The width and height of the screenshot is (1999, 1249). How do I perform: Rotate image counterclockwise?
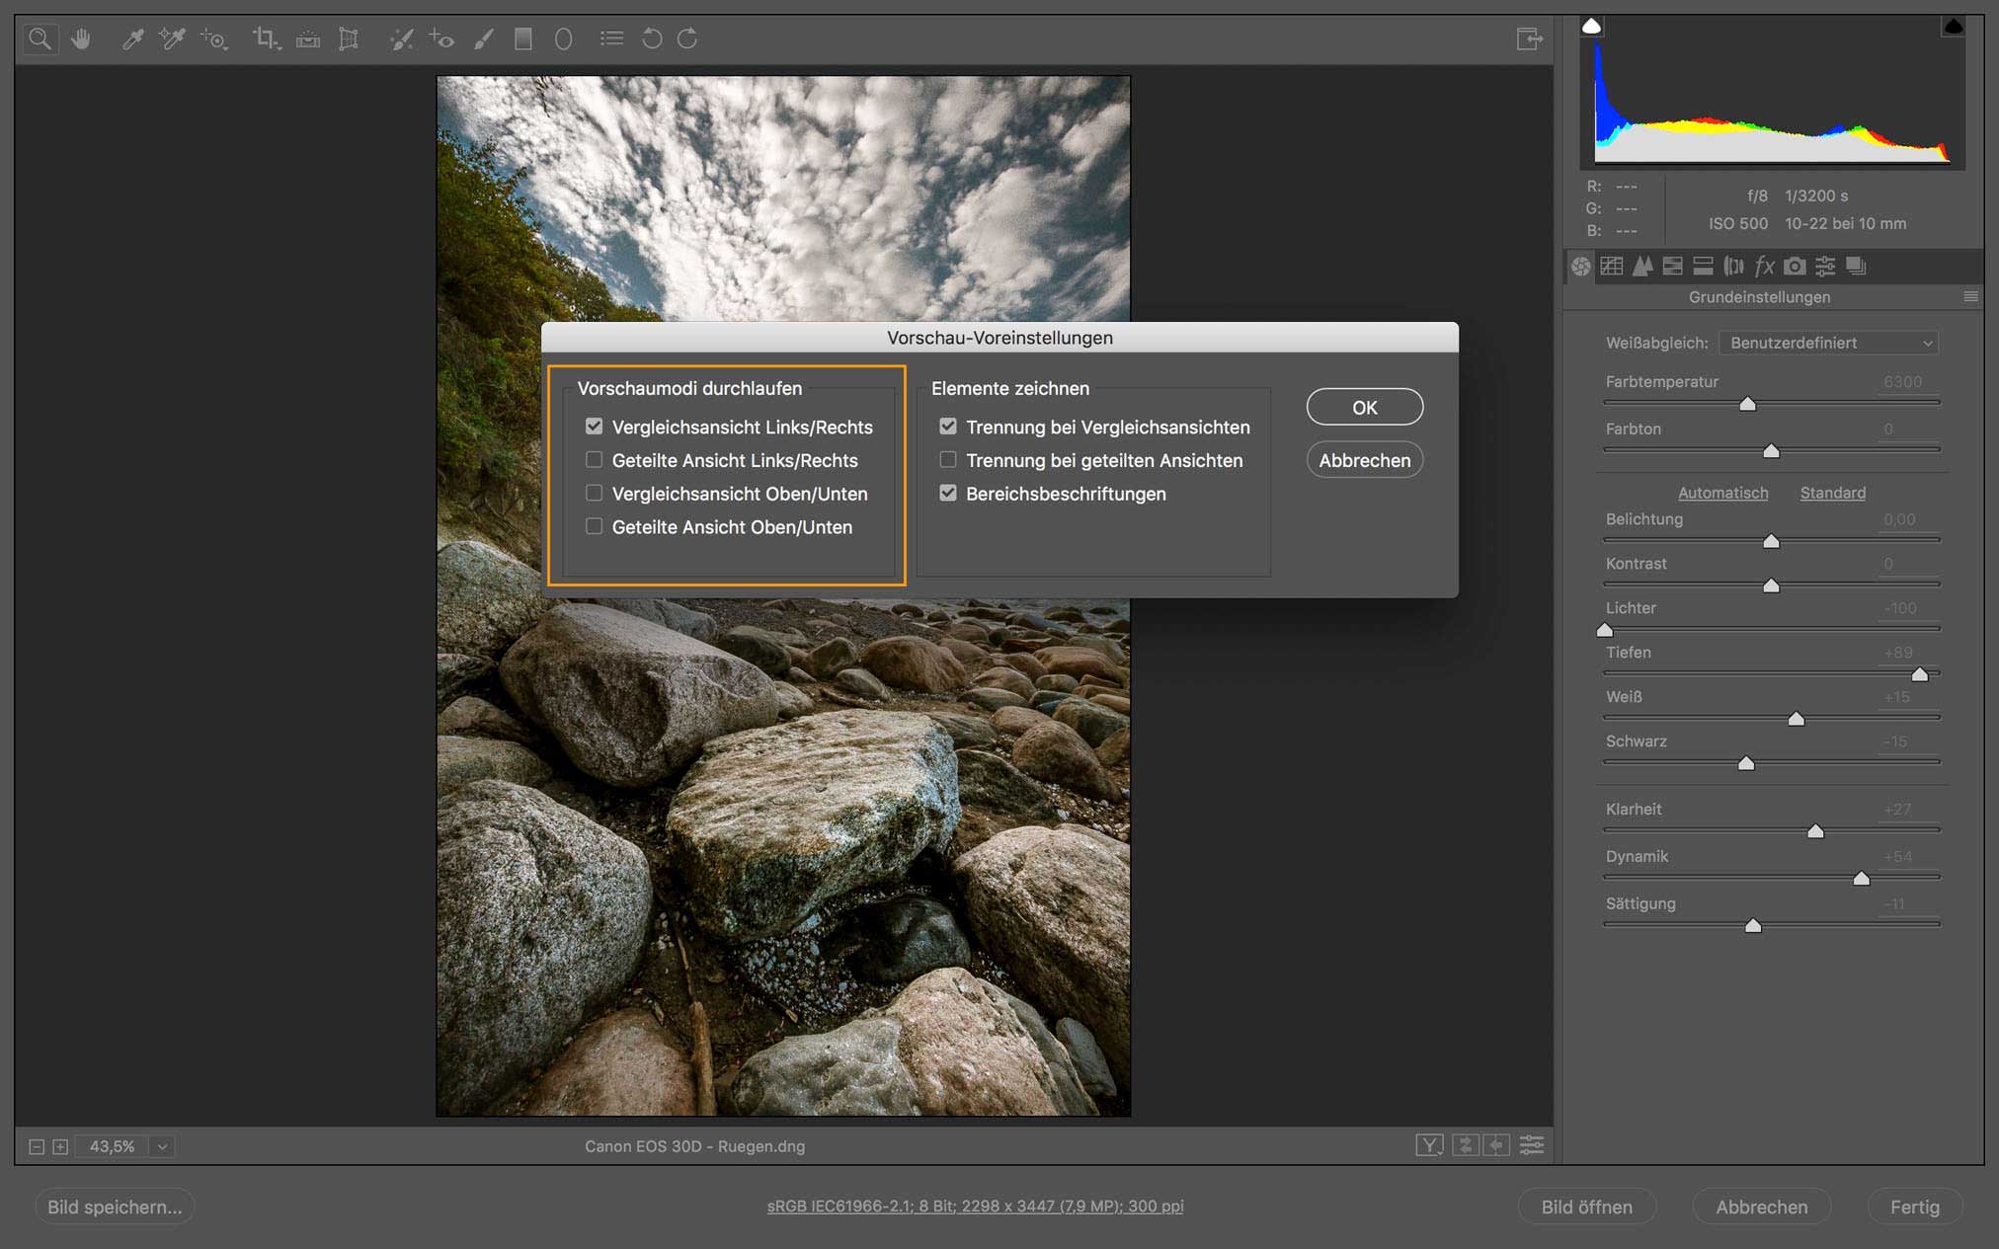(x=651, y=39)
